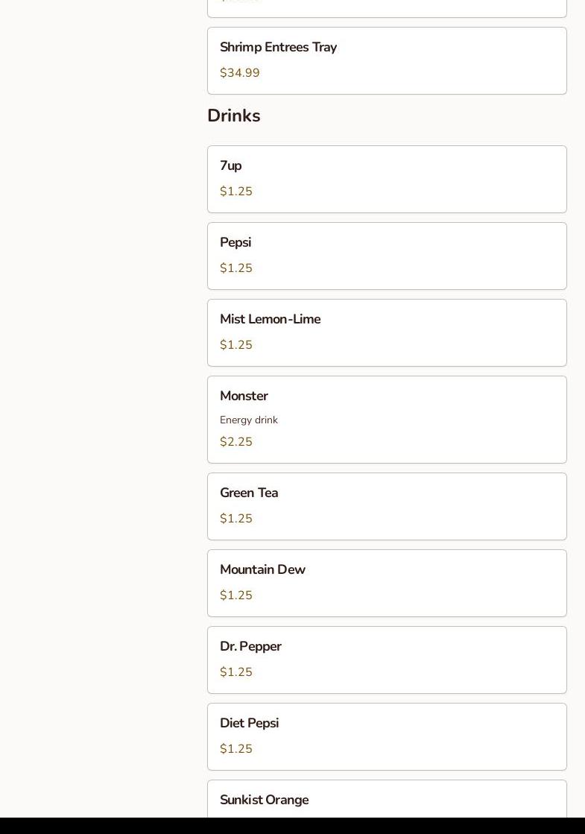Select the 7up drink card

[x=386, y=179]
